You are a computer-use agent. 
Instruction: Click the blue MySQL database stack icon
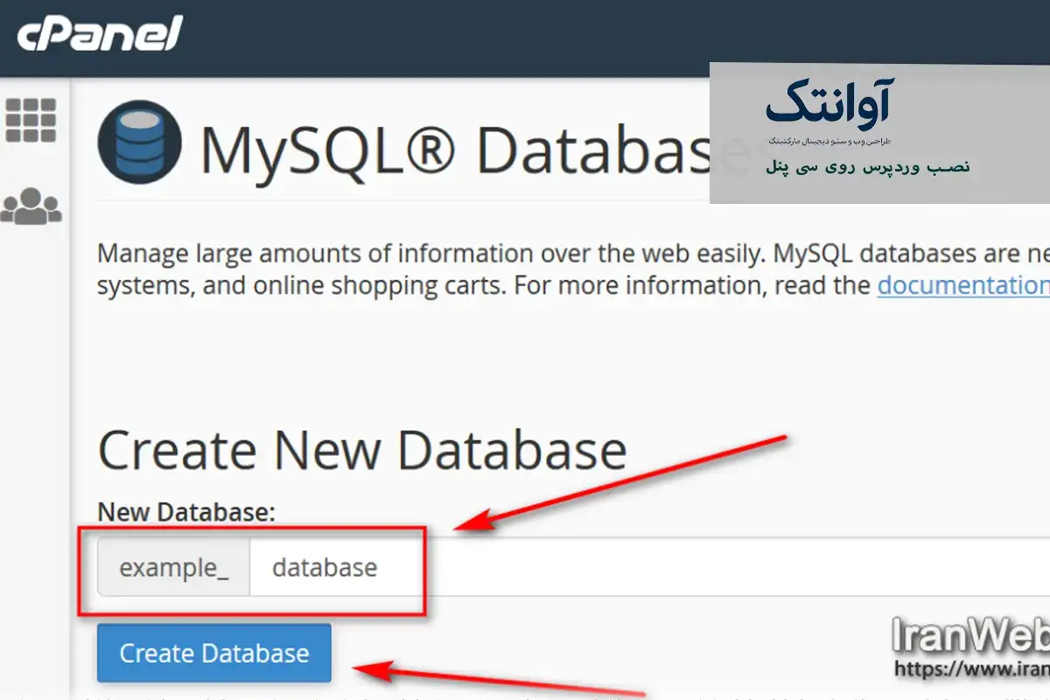140,142
